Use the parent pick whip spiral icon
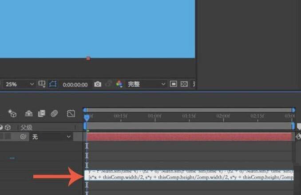Screen dimensions: 301x195 point(23,137)
